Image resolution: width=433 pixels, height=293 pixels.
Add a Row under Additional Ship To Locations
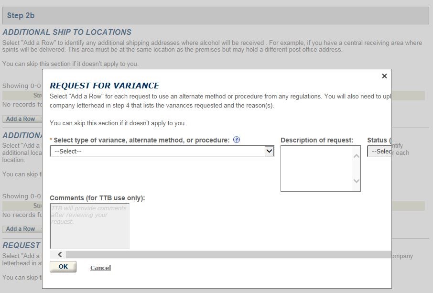click(x=21, y=119)
